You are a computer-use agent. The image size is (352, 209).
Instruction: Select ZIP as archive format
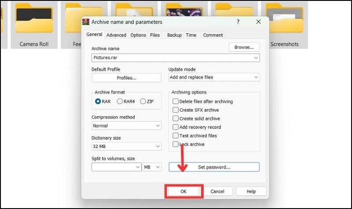click(143, 101)
